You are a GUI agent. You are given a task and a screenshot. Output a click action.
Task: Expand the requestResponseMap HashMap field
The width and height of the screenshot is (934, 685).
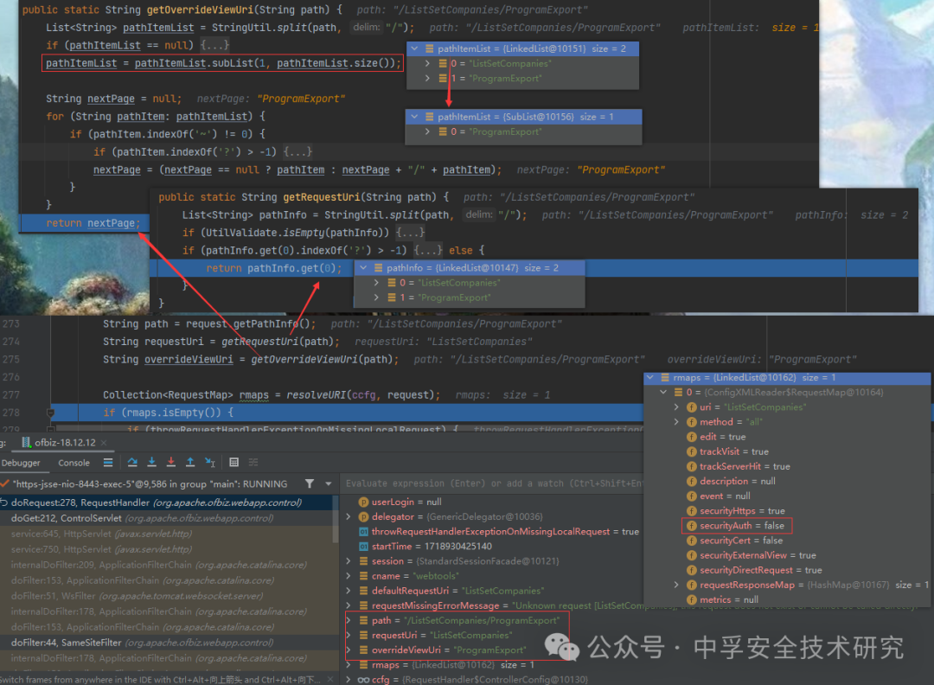coord(676,585)
